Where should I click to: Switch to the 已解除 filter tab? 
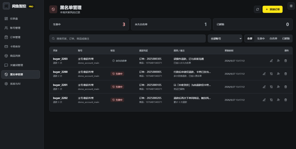[x=286, y=38]
